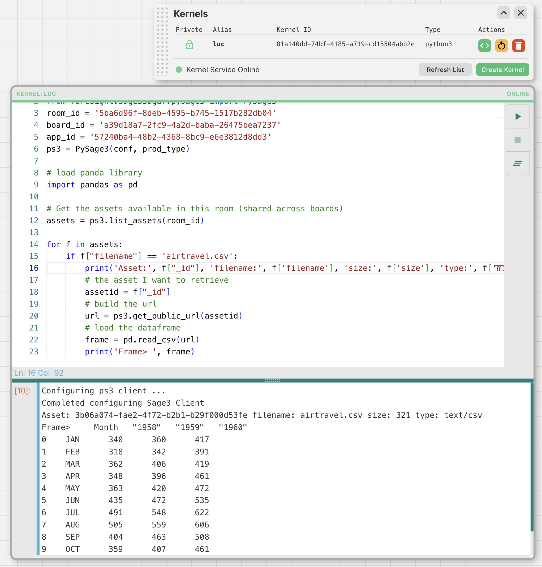Click the Refresh List button
This screenshot has height=567, width=542.
pyautogui.click(x=445, y=70)
